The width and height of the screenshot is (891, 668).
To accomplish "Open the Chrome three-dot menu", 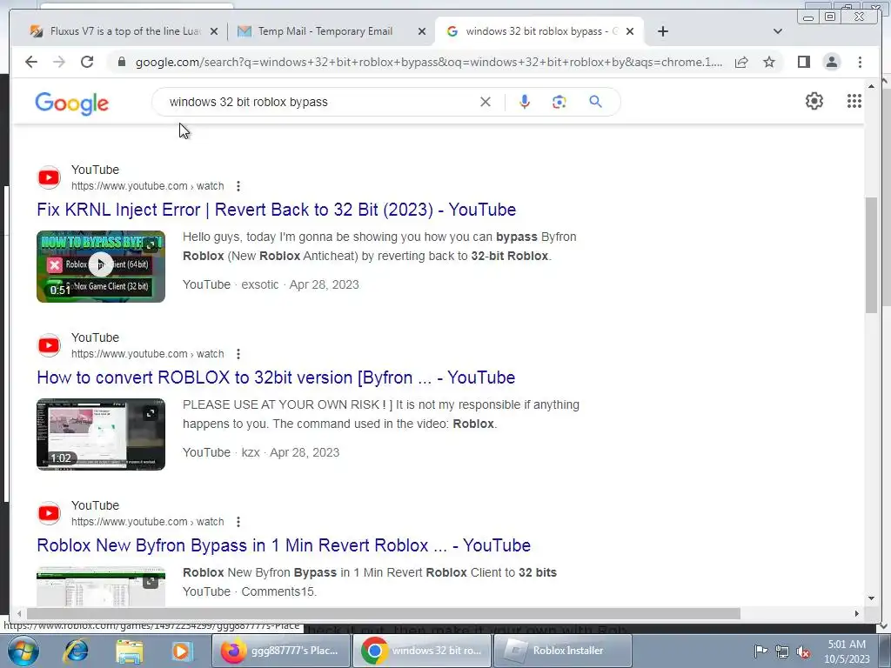I will click(x=860, y=62).
